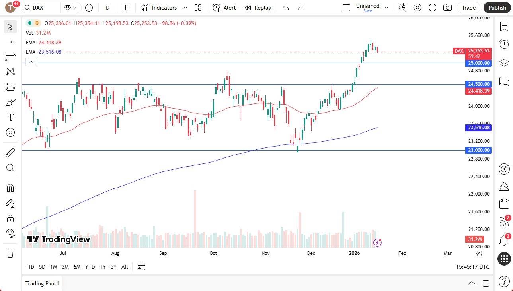Activate the Measure ruler tool
Screen dimensions: 513x291
(10, 152)
